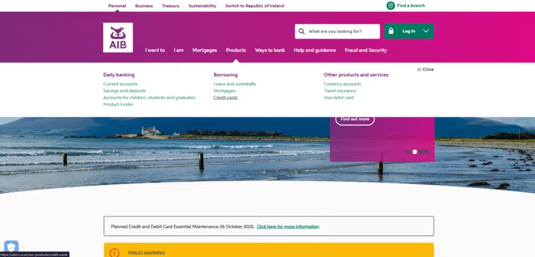Click the search magnifier icon
Image resolution: width=535 pixels, height=257 pixels.
(x=302, y=31)
